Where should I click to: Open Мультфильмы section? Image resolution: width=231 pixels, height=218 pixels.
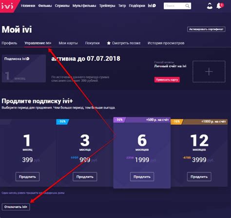84,6
